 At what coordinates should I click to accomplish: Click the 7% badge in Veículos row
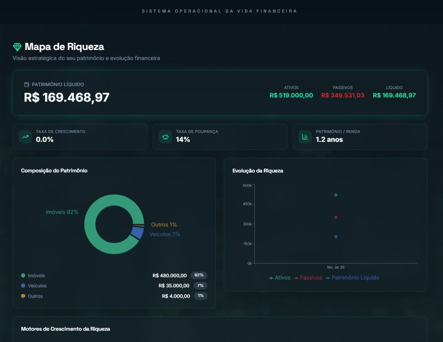point(200,286)
